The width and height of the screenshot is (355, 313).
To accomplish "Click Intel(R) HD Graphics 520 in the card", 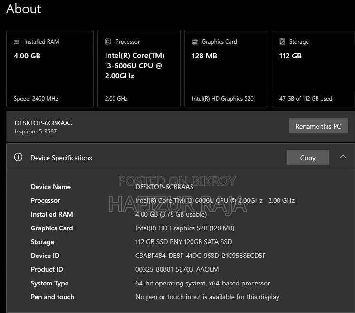I will pos(223,99).
